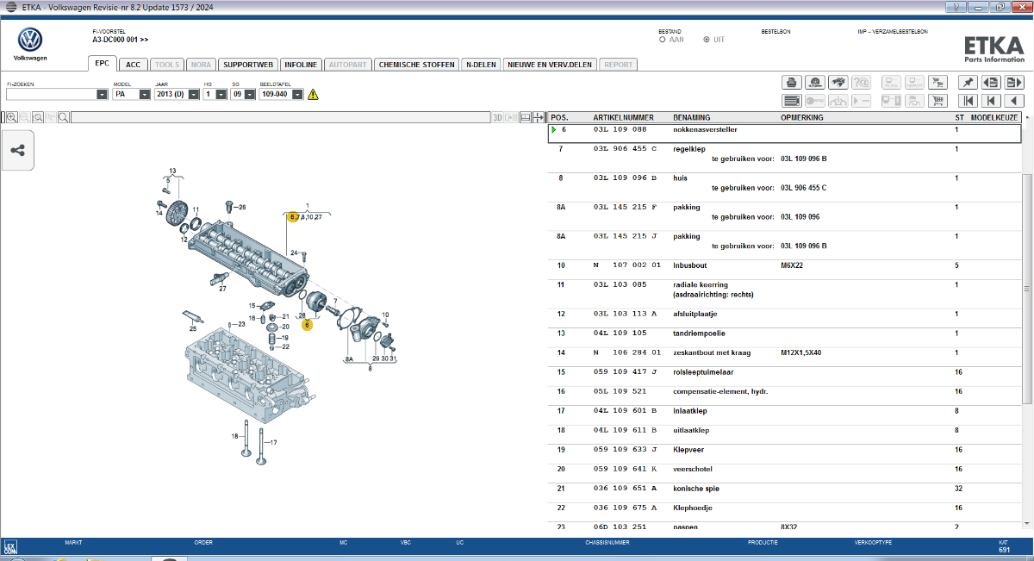Jump to first page arrow icon
Viewport: 1034px width, 561px height.
coord(968,101)
